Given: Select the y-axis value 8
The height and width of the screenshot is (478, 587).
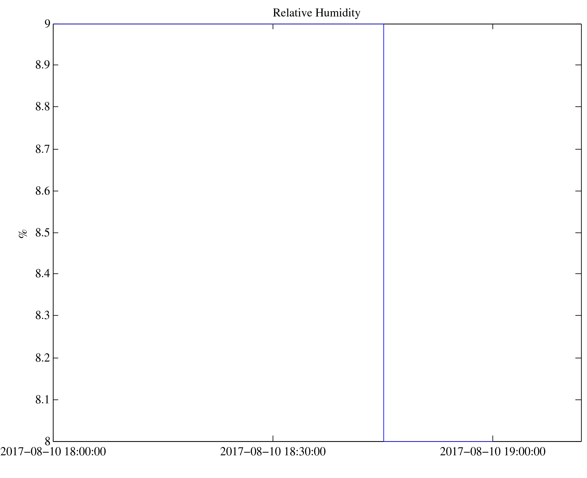Looking at the screenshot, I should (47, 441).
